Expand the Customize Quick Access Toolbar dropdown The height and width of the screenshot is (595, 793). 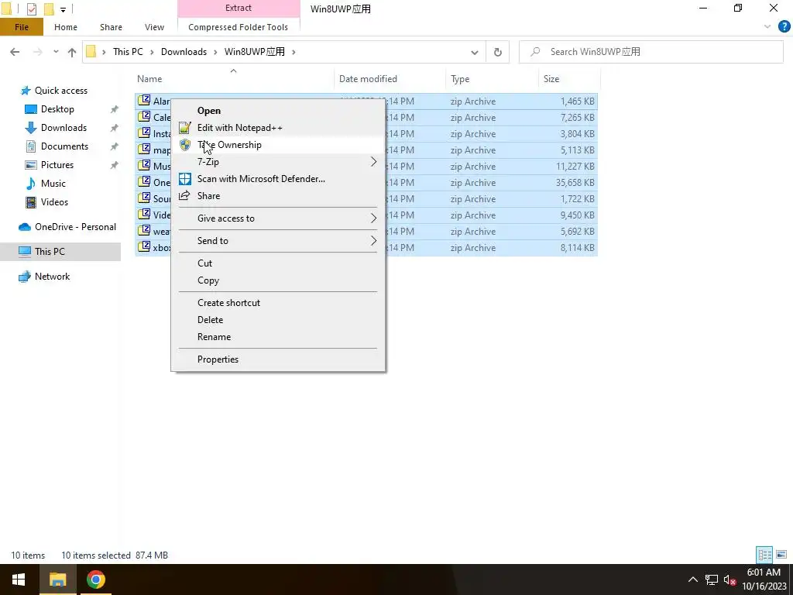click(63, 9)
